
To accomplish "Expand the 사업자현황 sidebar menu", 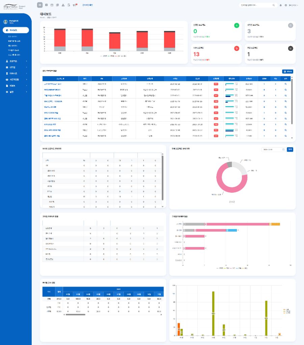I will [x=16, y=80].
